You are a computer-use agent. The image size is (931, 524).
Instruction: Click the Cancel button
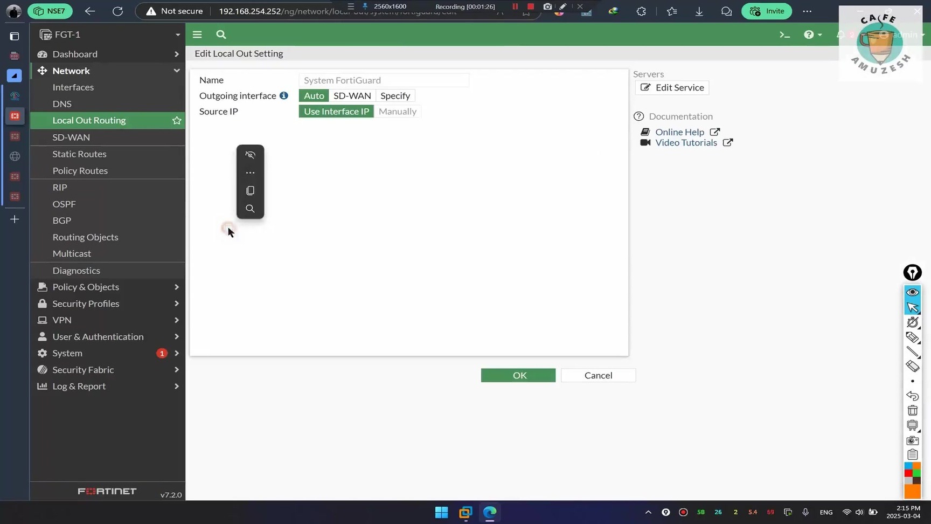click(x=598, y=375)
